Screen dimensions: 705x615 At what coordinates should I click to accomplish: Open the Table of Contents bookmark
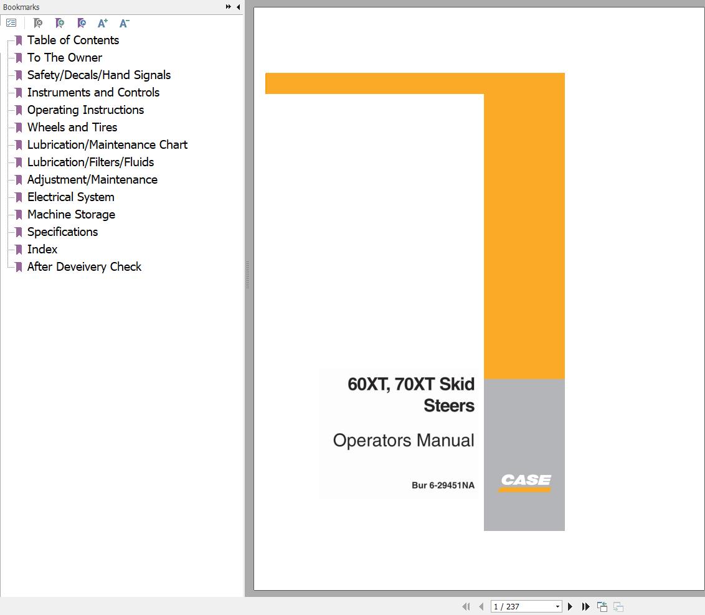point(73,40)
